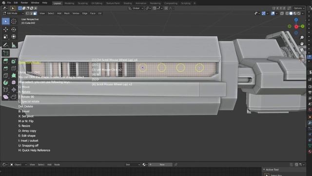Switch to the Sculpting workspace tab
The width and height of the screenshot is (312, 176).
82,3
